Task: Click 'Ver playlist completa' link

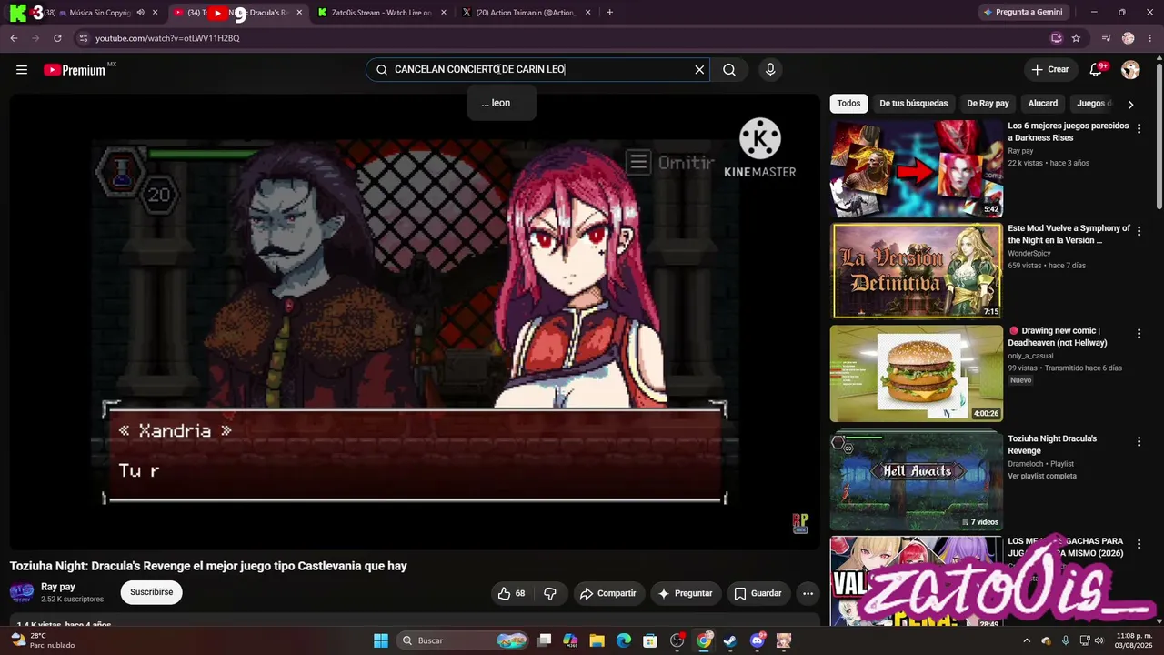Action: pos(1042,476)
